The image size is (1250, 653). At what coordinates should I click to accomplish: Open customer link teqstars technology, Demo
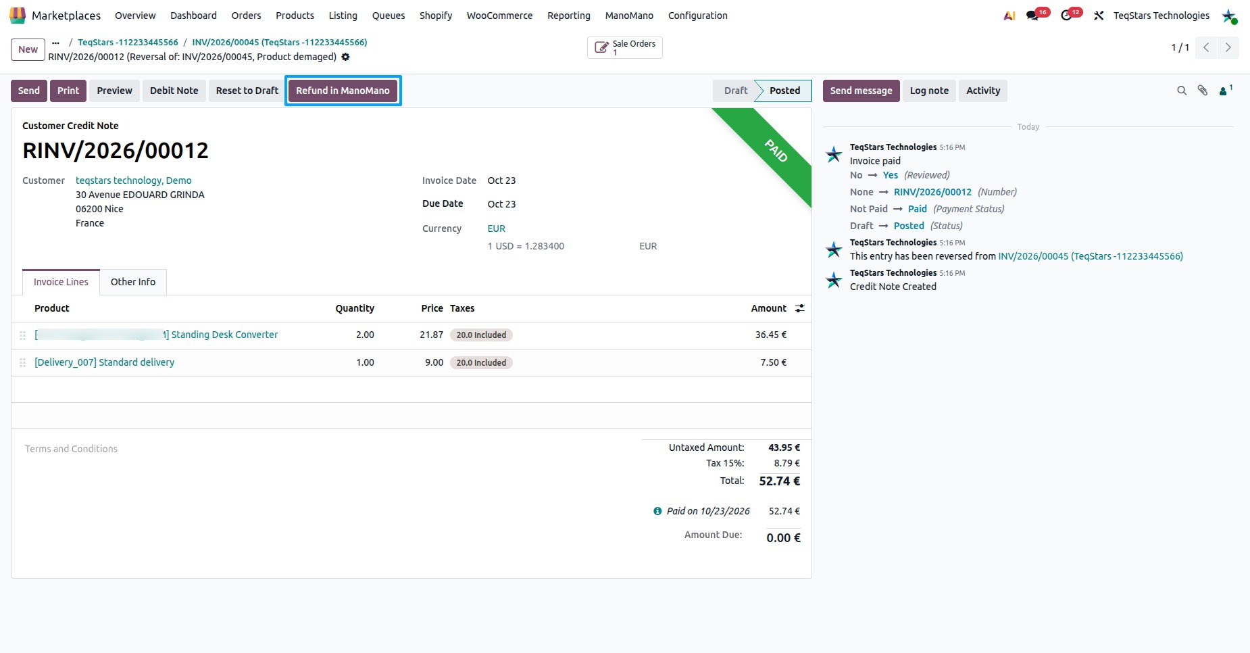pos(134,180)
